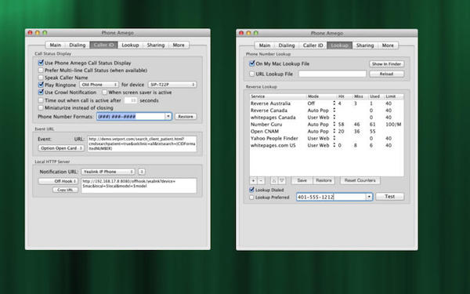Click the Copy URL button

(x=65, y=190)
